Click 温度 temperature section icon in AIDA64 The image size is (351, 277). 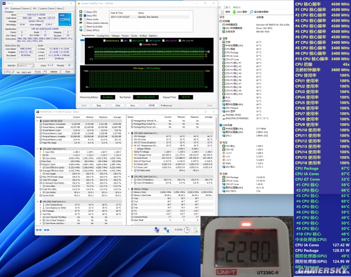coord(221,39)
